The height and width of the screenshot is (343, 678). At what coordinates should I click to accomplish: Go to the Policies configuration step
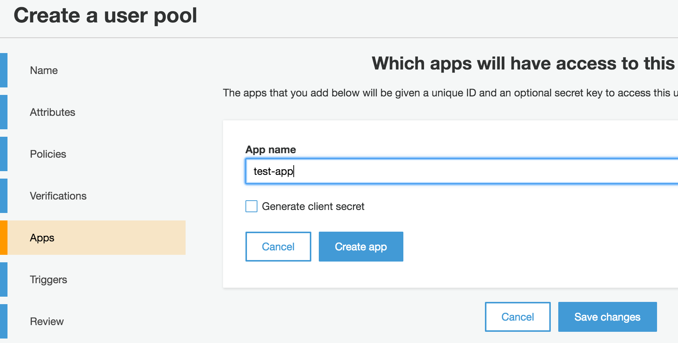tap(48, 154)
